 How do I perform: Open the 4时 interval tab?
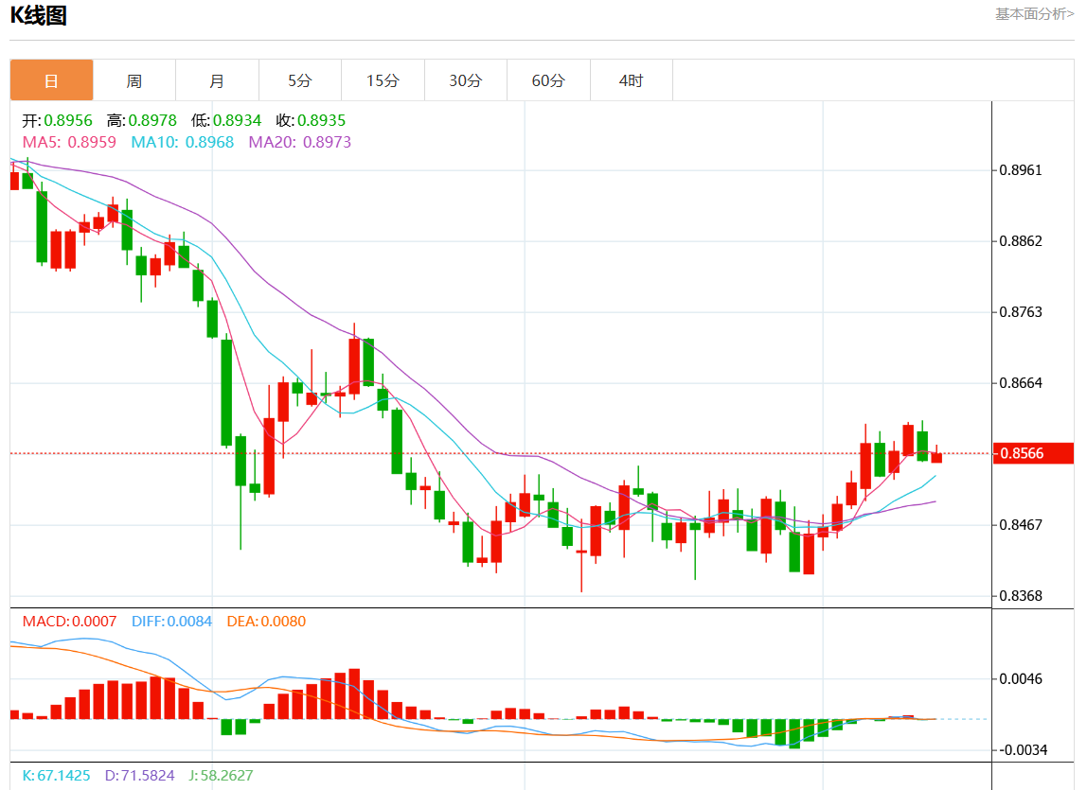[x=632, y=80]
